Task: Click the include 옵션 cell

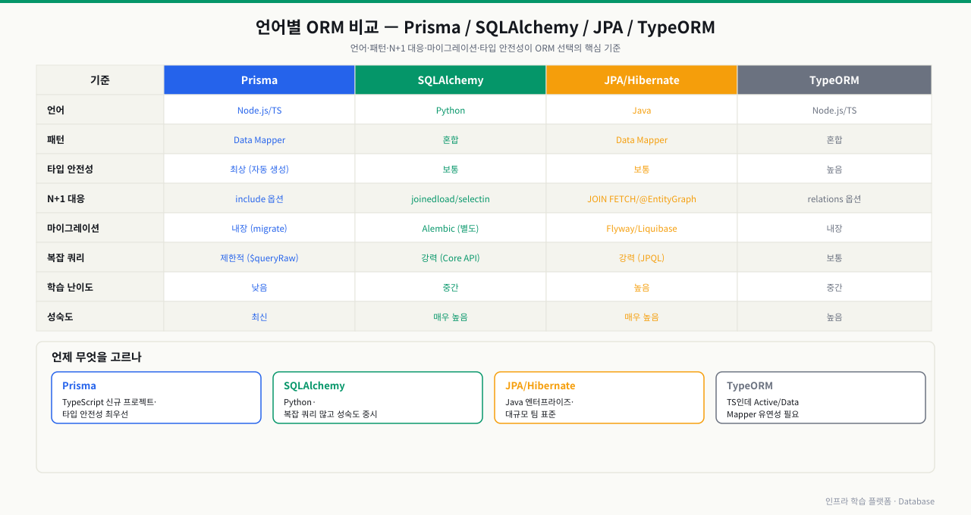Action: (x=259, y=198)
